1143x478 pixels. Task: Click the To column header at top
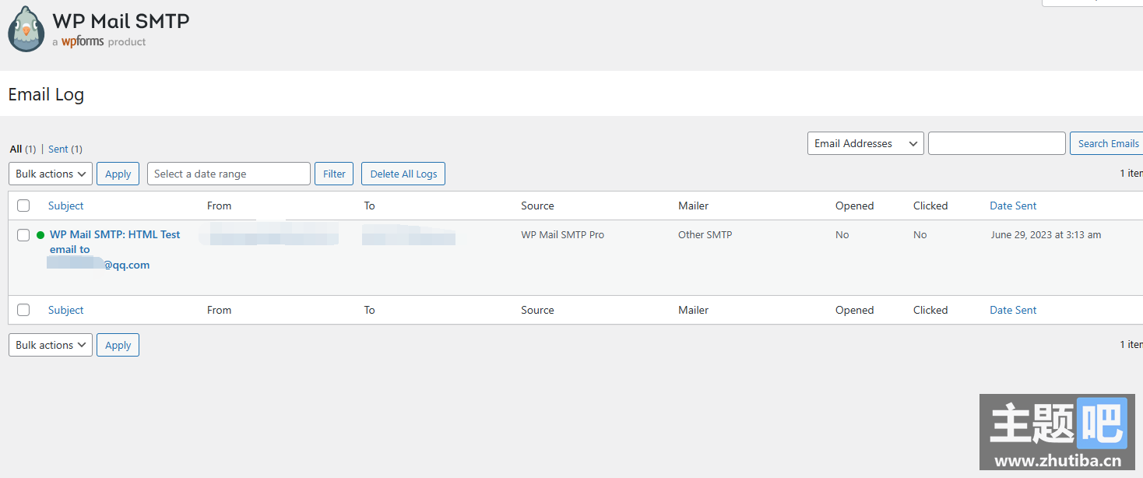(x=369, y=206)
